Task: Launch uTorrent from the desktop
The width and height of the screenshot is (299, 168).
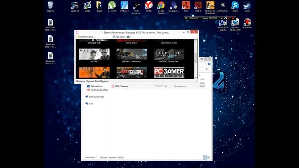Action: coord(112,7)
